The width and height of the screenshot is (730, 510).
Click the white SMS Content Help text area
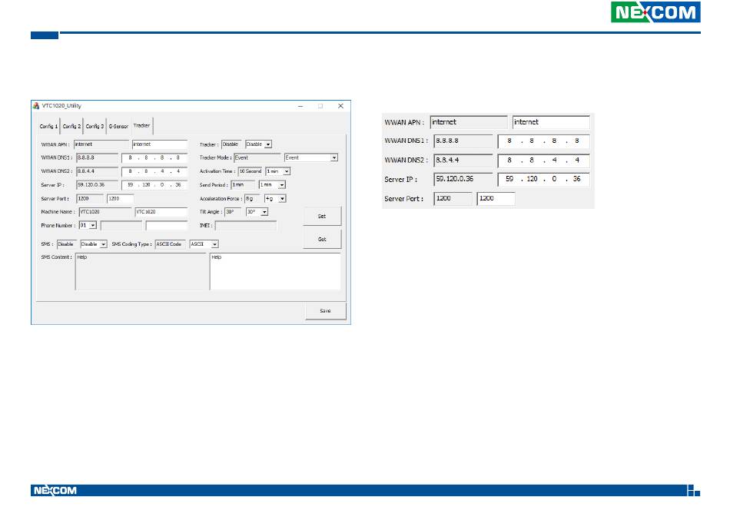point(275,271)
